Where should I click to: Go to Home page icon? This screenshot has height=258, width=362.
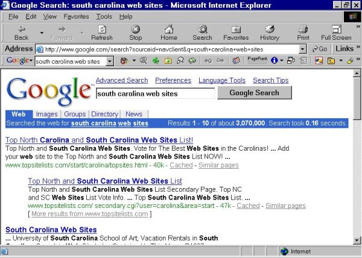click(x=169, y=29)
